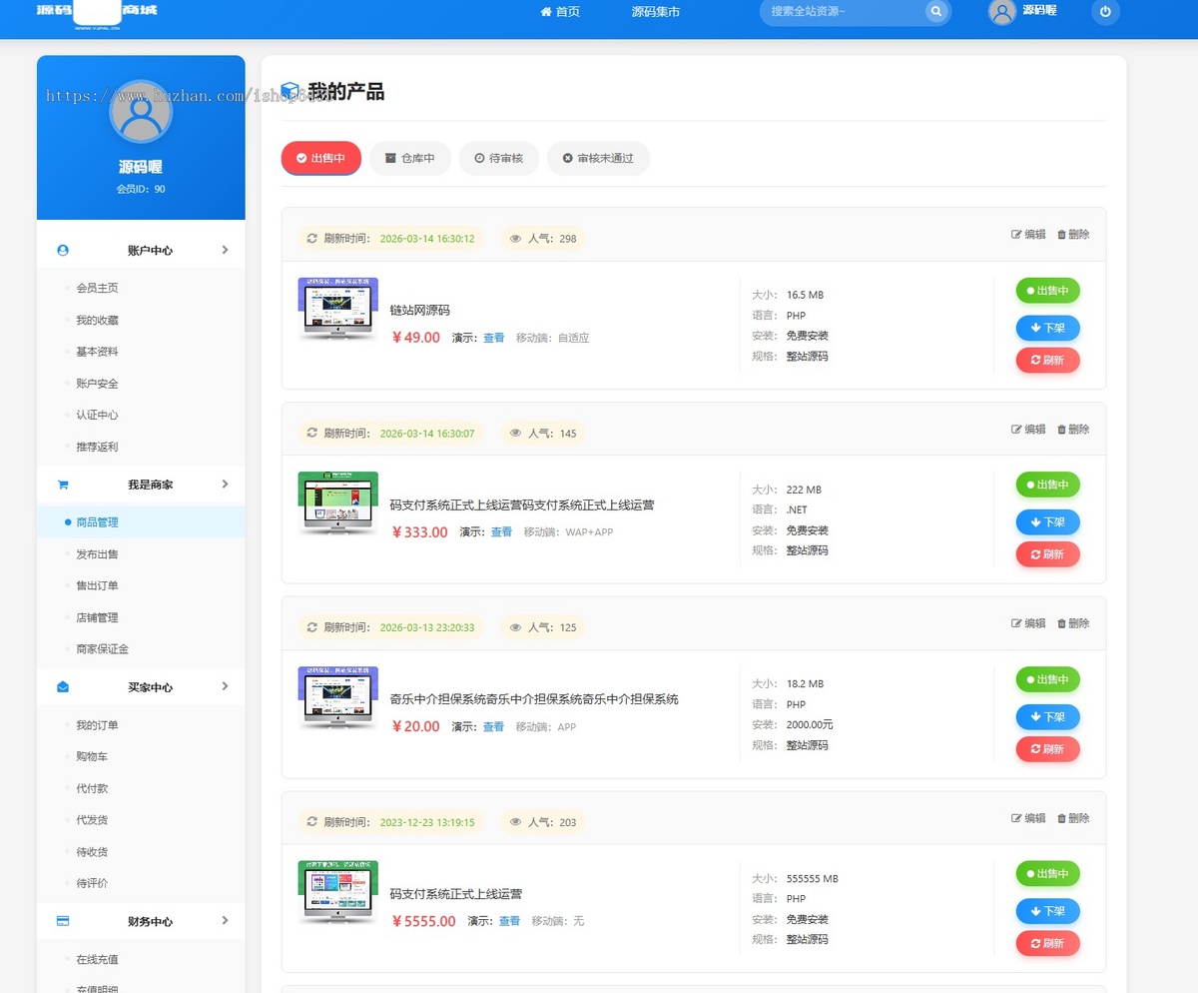Screen dimensions: 1198x993
Task: Open 我的订单 in sidebar
Action: pos(98,725)
